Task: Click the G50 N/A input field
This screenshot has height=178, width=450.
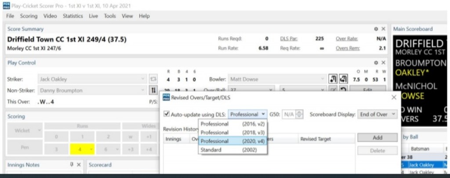Action: click(289, 114)
